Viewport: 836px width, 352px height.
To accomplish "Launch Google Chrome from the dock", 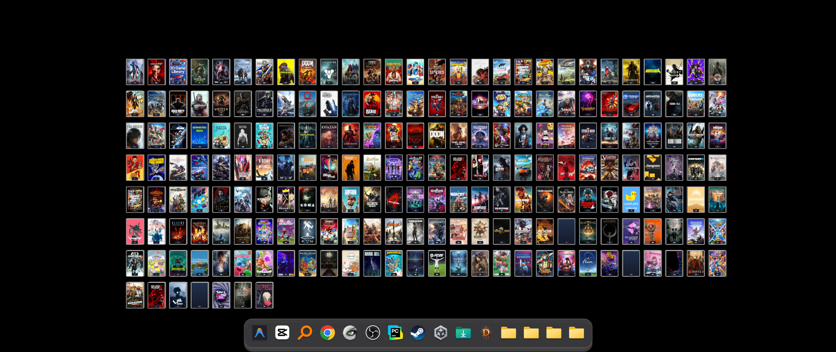I will coord(327,333).
